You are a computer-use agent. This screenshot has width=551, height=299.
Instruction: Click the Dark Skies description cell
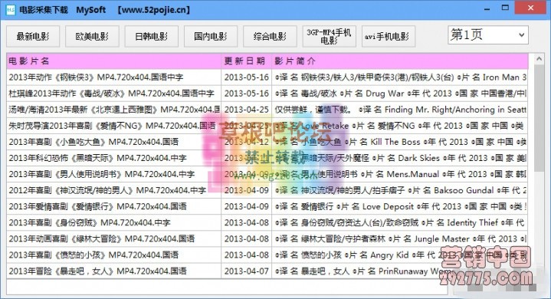400,158
